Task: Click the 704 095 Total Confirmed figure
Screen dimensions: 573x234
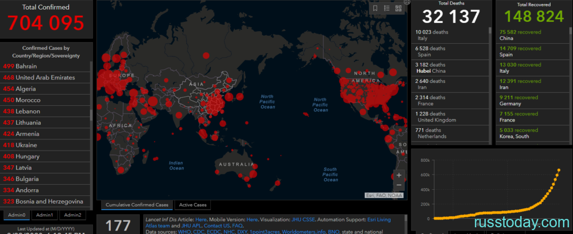Action: pos(46,23)
